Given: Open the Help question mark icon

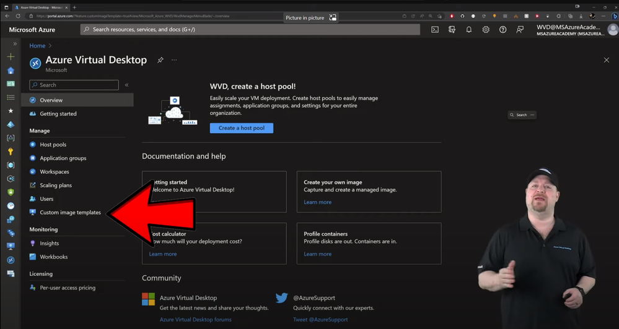Looking at the screenshot, I should 503,30.
